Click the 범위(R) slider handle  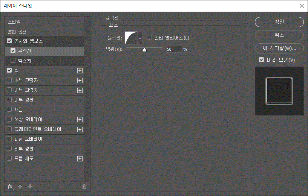(x=144, y=50)
